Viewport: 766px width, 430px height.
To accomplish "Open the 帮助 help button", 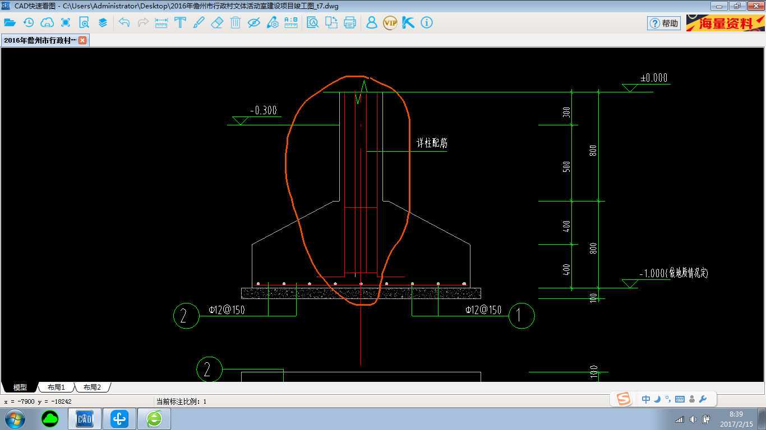I will [x=664, y=23].
